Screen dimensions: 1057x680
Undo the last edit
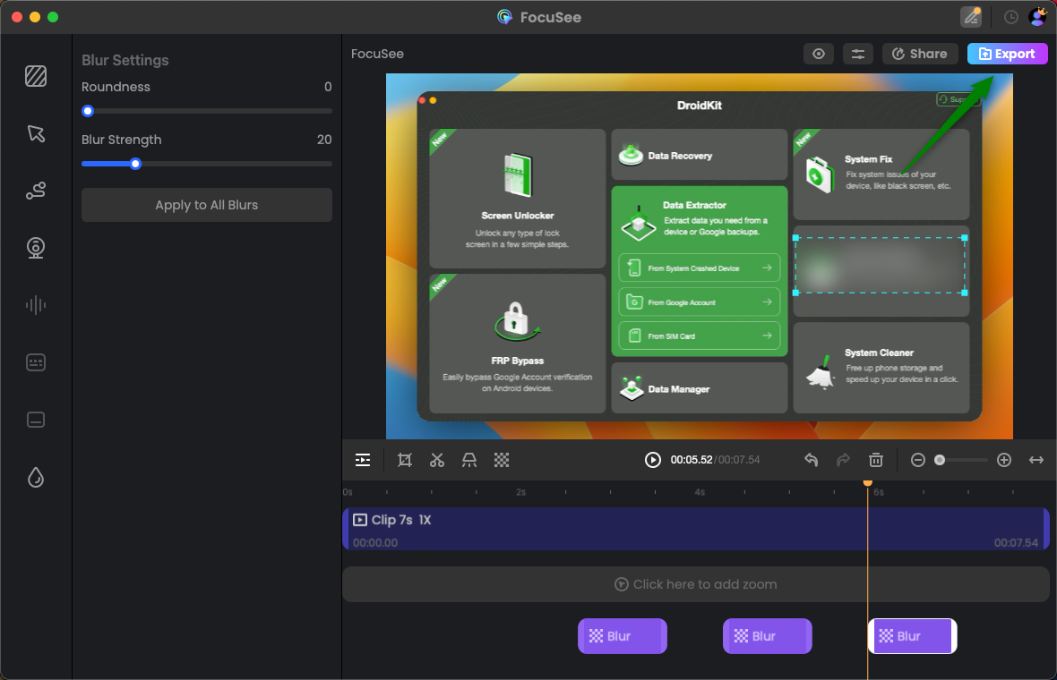tap(811, 460)
